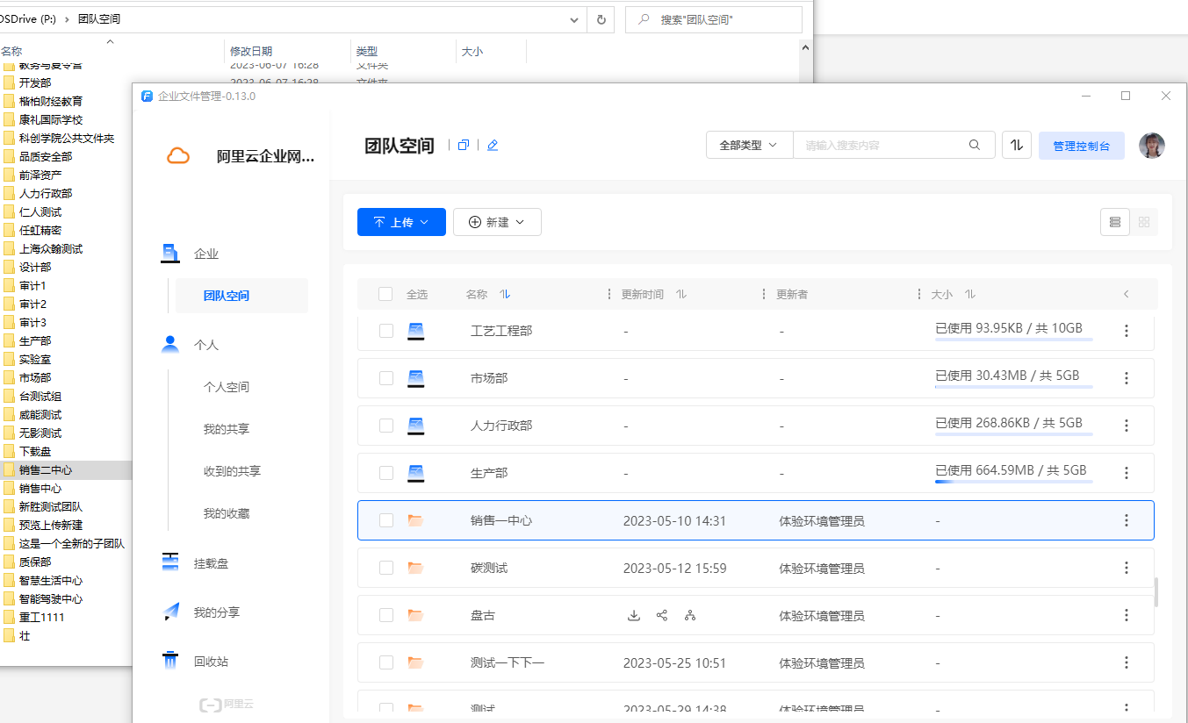The image size is (1188, 723).
Task: Click the magnifier icon in the app search box
Action: (975, 145)
